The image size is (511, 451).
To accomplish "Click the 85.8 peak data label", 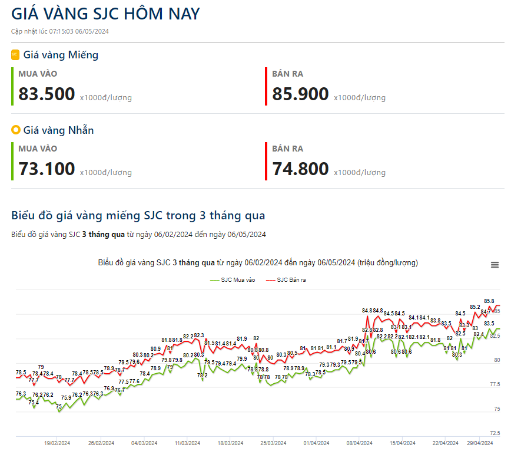I will [x=489, y=301].
